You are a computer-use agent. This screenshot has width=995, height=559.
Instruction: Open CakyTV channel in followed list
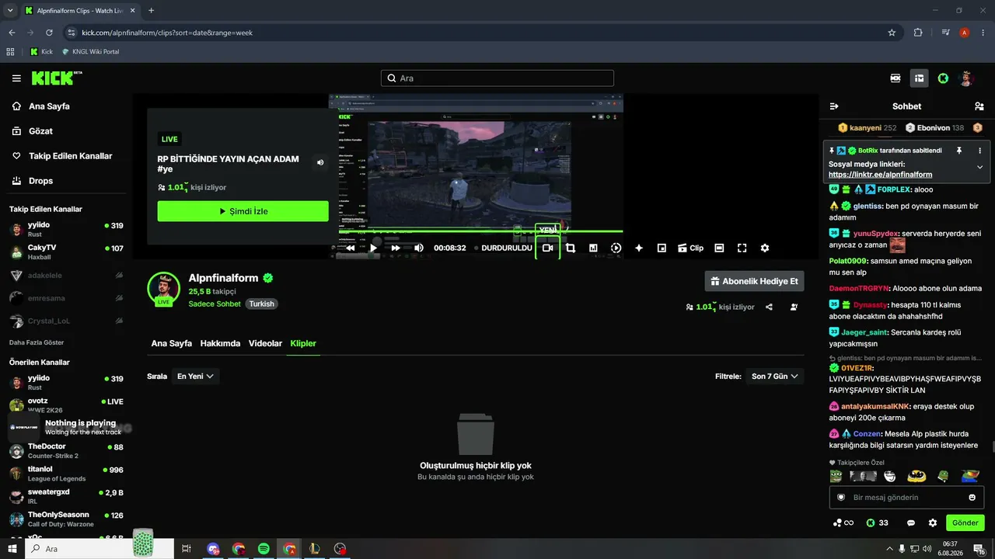[66, 252]
